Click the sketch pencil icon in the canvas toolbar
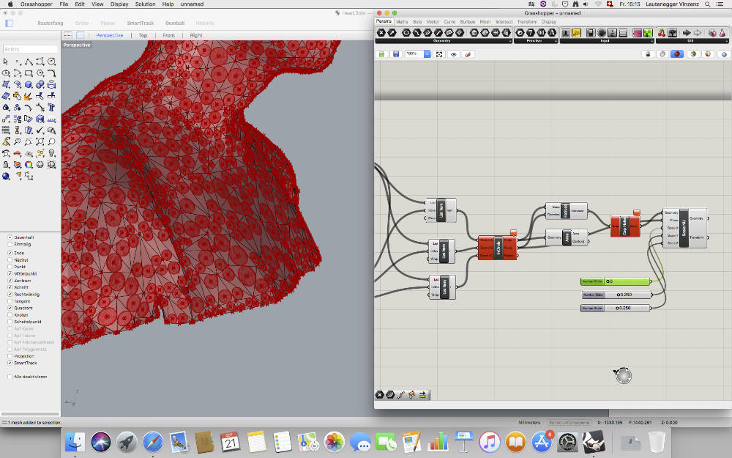This screenshot has width=732, height=458. [x=468, y=54]
